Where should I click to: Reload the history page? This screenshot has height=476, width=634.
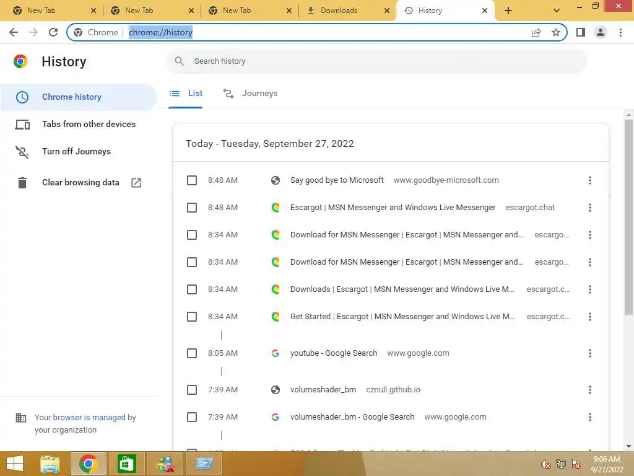pyautogui.click(x=53, y=32)
